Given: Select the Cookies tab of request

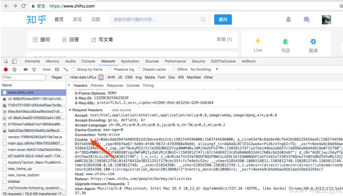Looking at the screenshot, I should 133,86.
